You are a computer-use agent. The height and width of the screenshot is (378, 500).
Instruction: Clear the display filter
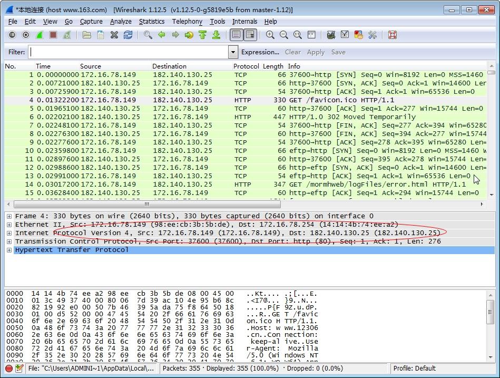click(293, 52)
